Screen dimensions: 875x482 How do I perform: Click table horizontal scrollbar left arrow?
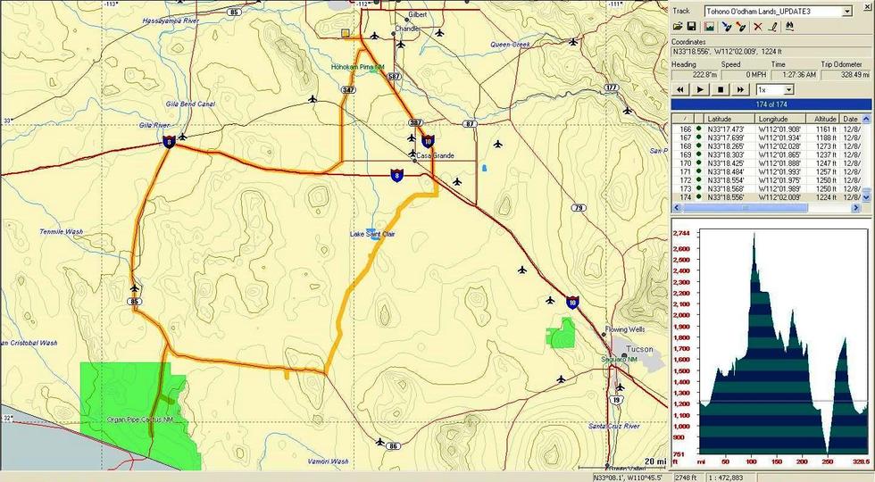[677, 208]
